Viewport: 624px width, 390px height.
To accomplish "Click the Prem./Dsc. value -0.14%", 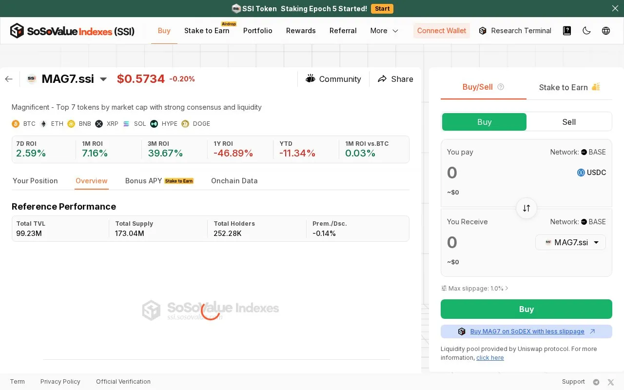I will [x=324, y=234].
